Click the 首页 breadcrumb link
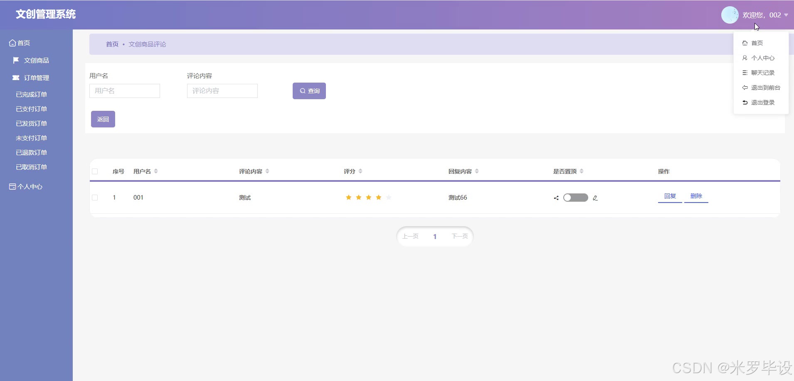This screenshot has height=381, width=794. pyautogui.click(x=112, y=44)
